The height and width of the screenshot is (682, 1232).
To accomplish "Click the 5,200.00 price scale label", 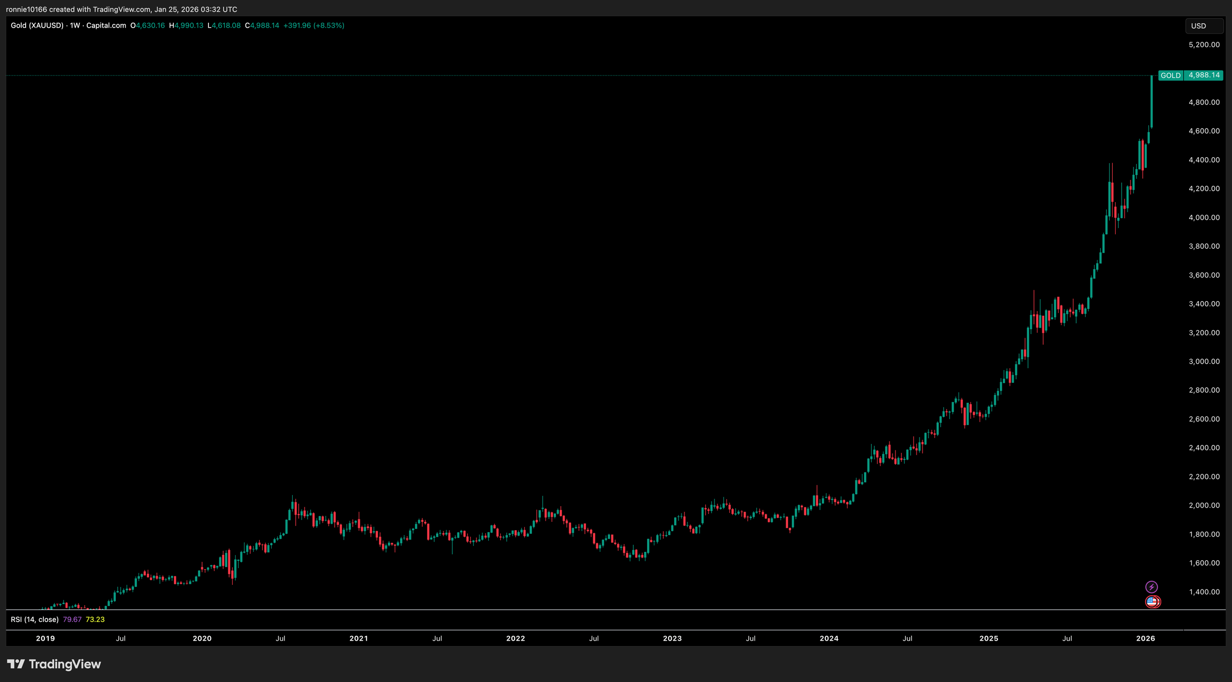I will (x=1204, y=45).
